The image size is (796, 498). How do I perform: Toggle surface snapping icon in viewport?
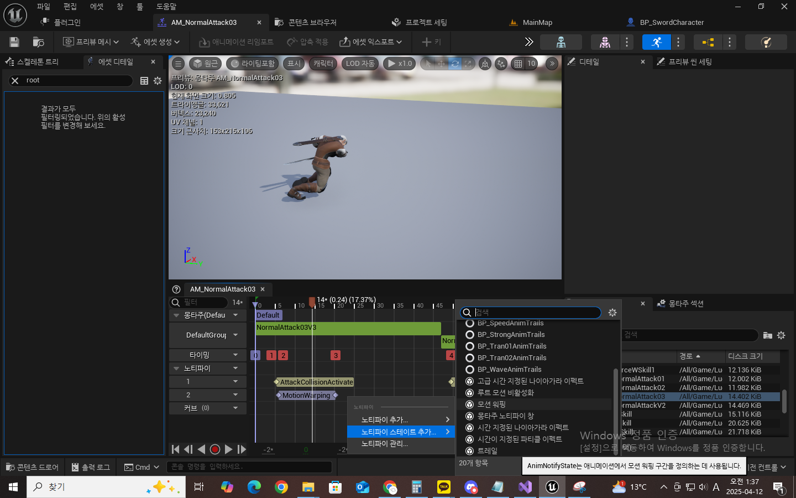pos(501,64)
